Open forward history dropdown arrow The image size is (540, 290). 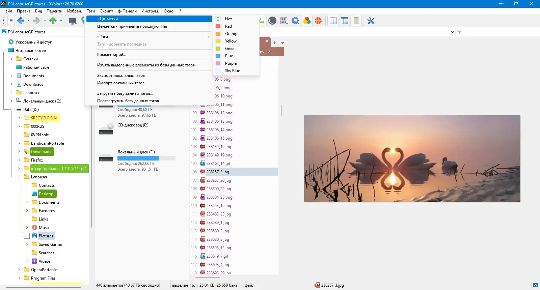click(x=45, y=21)
